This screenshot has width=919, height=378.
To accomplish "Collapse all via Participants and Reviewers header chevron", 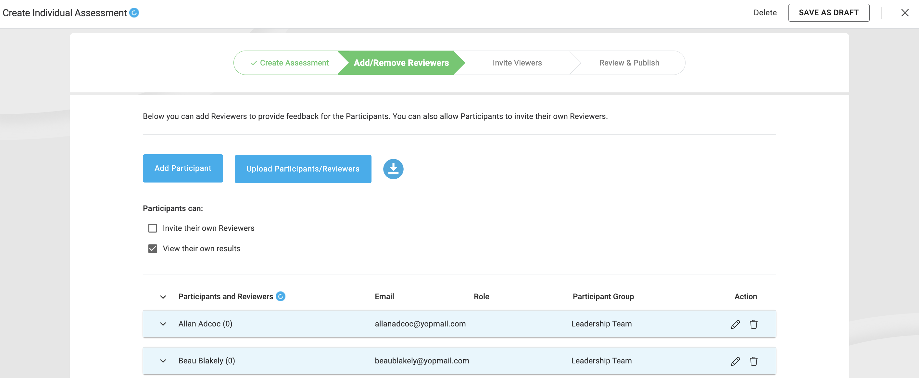I will [163, 297].
